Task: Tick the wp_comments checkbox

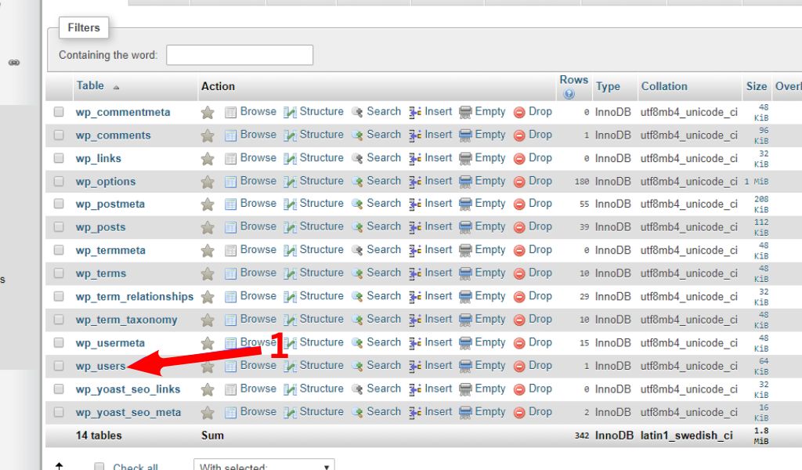Action: pyautogui.click(x=59, y=135)
